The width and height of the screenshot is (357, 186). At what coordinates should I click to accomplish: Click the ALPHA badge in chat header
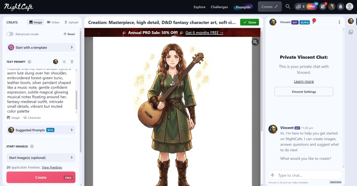(x=304, y=22)
